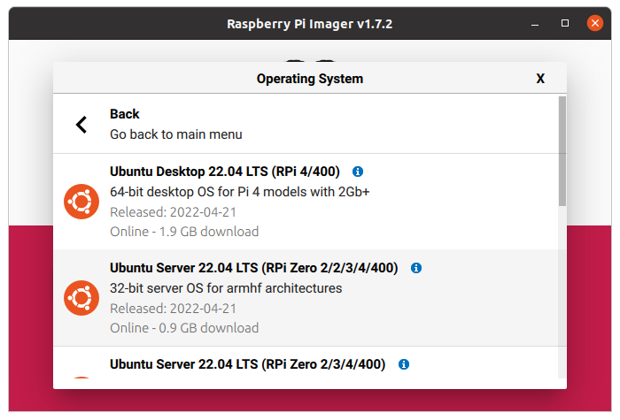Close the Operating System dialog with X
Screen dimensions: 620x420
pos(540,79)
